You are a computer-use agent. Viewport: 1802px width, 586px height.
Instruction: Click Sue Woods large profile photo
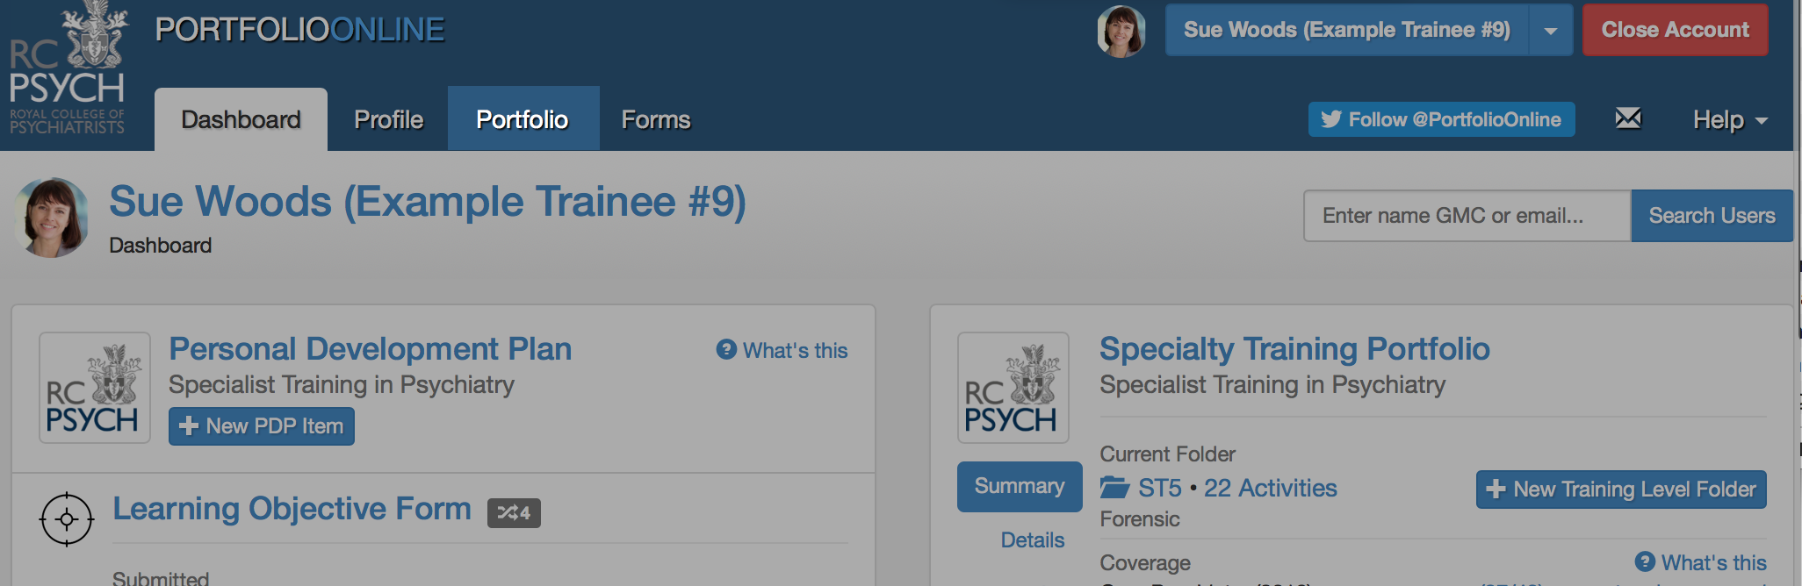pyautogui.click(x=52, y=218)
